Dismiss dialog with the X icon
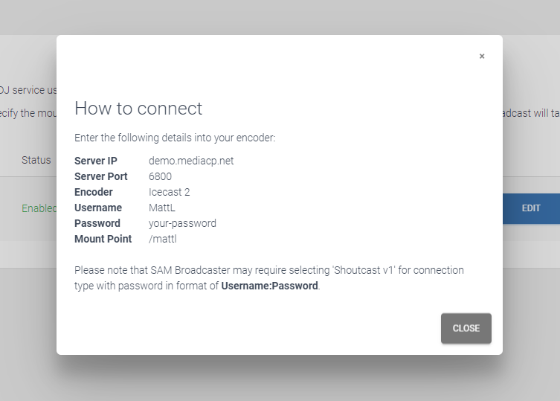This screenshot has height=401, width=560. pos(482,56)
